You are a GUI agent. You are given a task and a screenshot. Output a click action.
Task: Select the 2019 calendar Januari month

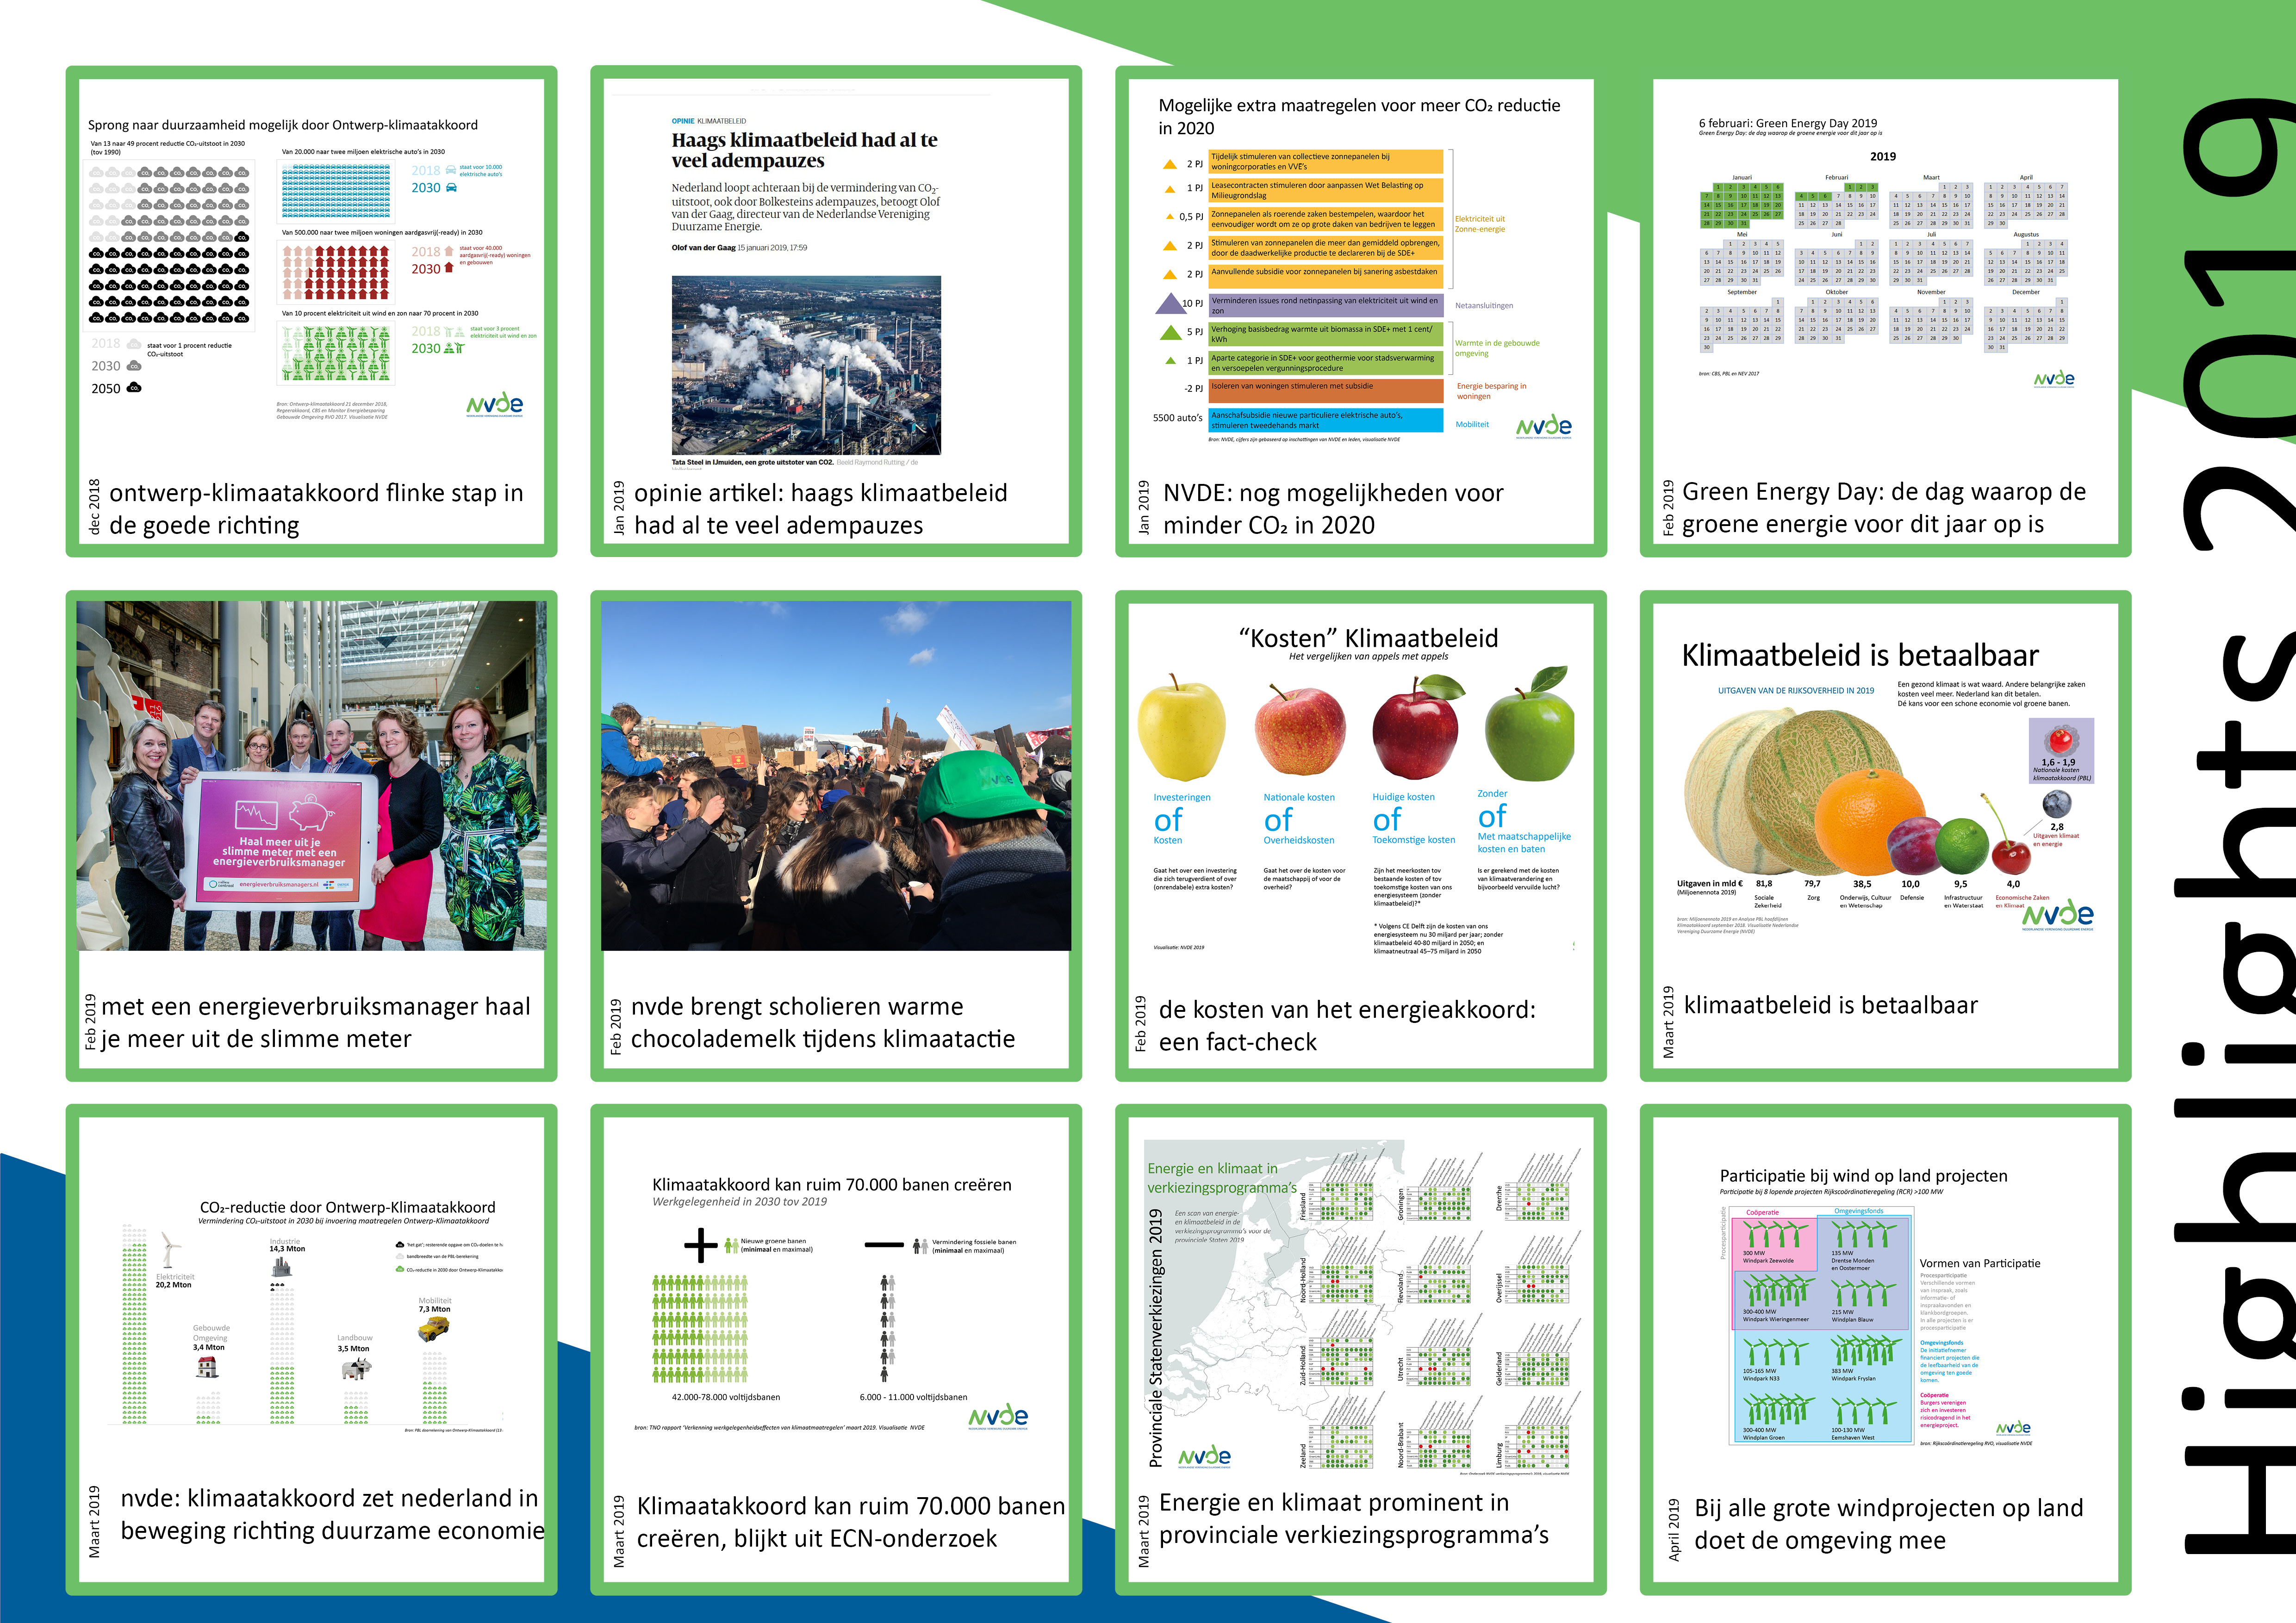click(x=1742, y=205)
